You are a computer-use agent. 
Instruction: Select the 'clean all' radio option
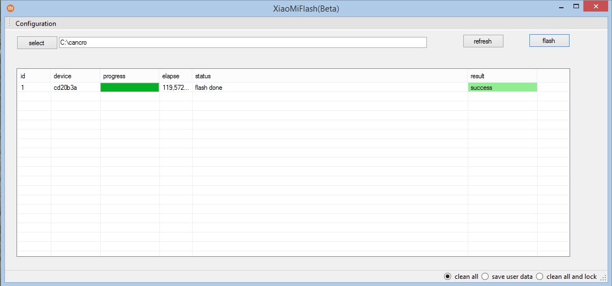448,277
